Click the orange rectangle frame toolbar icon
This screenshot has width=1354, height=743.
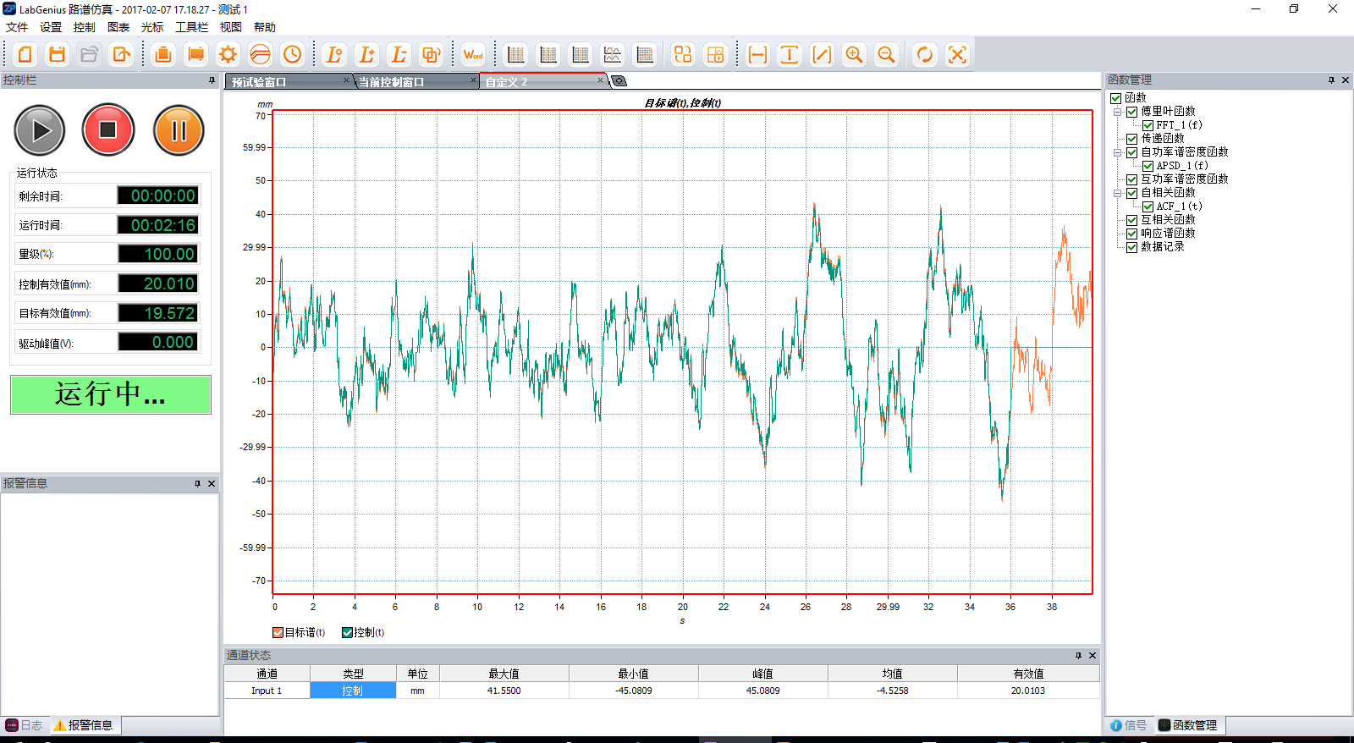click(x=195, y=55)
